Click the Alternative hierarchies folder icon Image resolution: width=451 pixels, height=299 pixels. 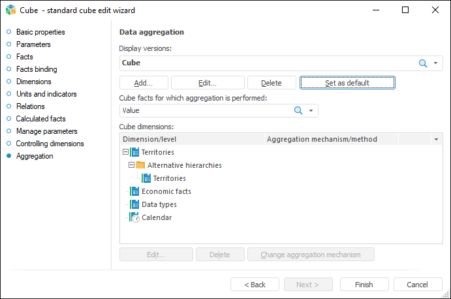[x=140, y=165]
